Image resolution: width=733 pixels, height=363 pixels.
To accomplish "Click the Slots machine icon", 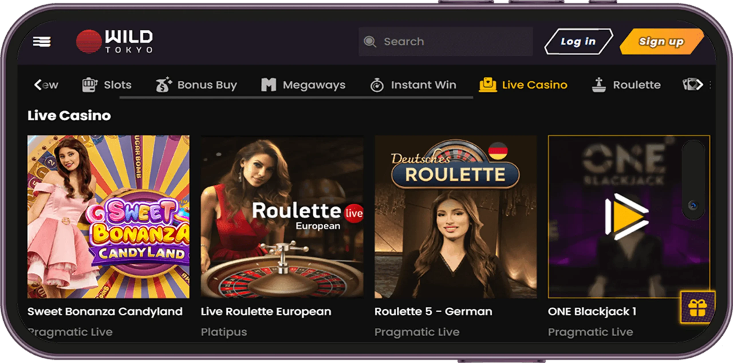I will [90, 85].
